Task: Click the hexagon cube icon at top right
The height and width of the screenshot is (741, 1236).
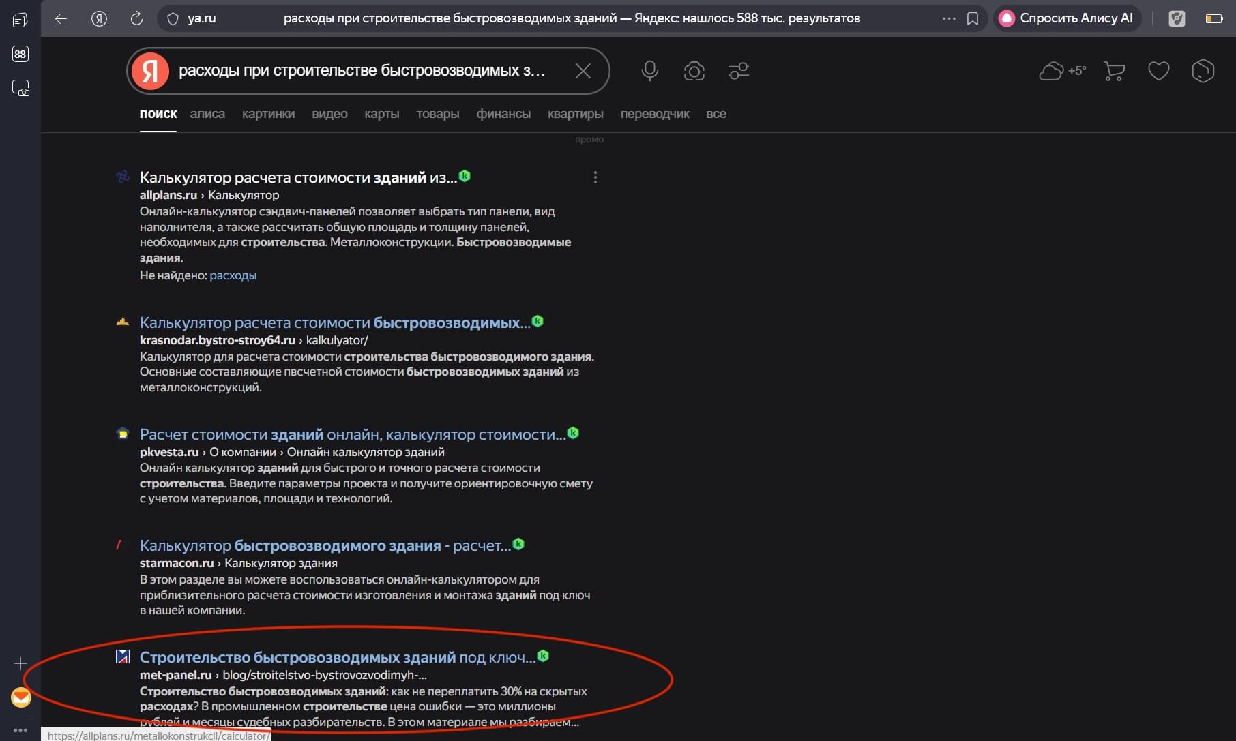Action: pos(1203,71)
